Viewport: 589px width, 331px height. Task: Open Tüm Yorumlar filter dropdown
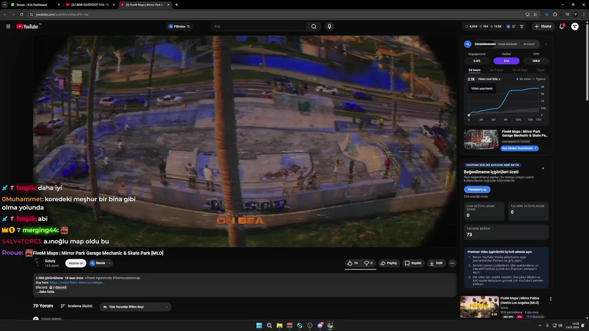coord(135,307)
